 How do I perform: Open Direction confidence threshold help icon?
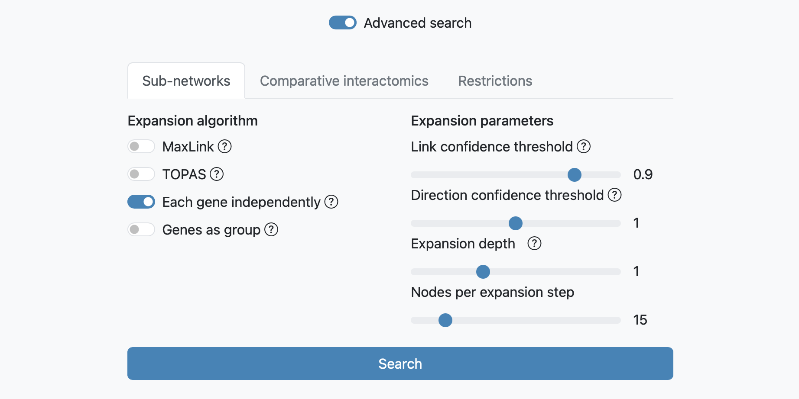click(x=614, y=195)
